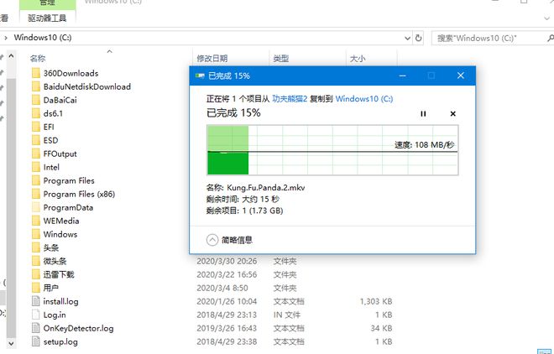The image size is (554, 354).
Task: Click the IN 文件 type cell
Action: click(x=287, y=315)
